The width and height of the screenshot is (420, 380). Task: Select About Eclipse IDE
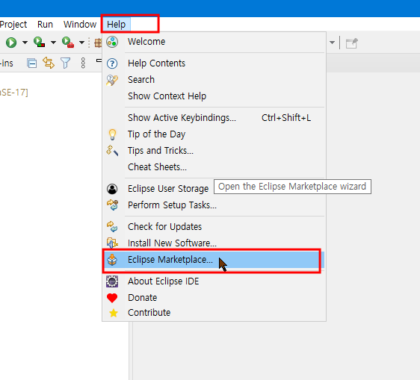(x=214, y=281)
